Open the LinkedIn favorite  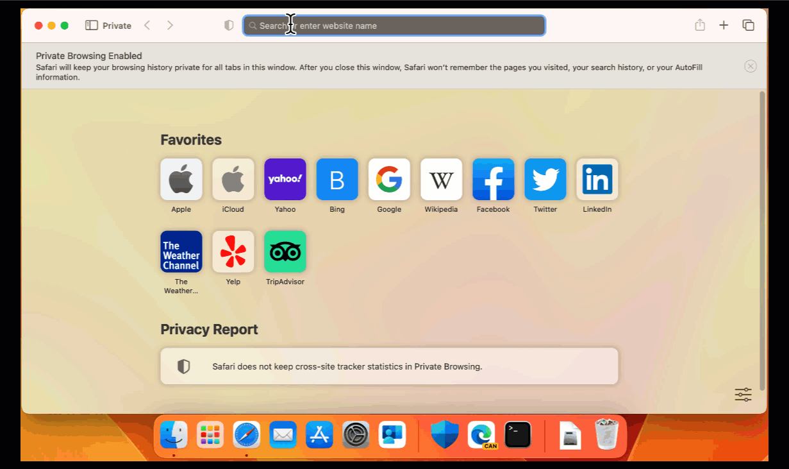pyautogui.click(x=597, y=179)
